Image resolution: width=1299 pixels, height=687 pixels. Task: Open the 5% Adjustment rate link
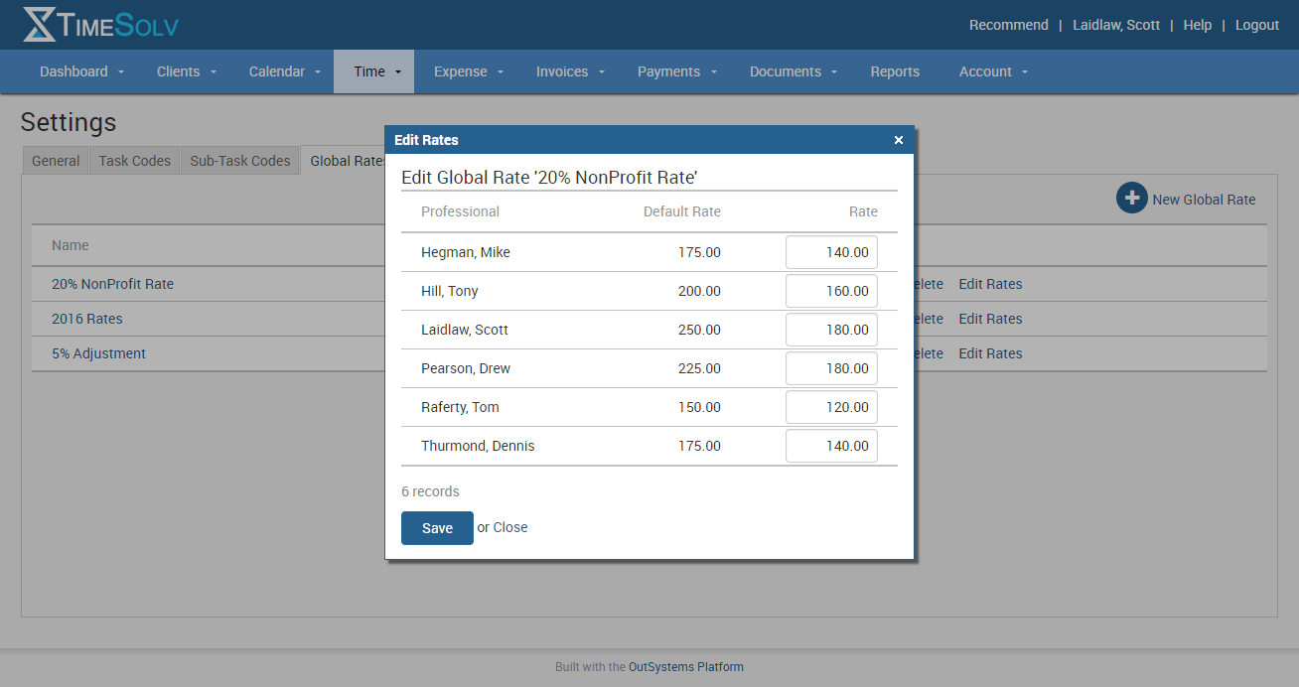pyautogui.click(x=98, y=353)
